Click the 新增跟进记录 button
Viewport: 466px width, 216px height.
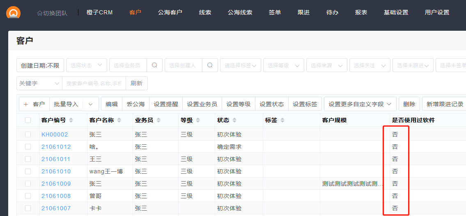click(x=445, y=104)
